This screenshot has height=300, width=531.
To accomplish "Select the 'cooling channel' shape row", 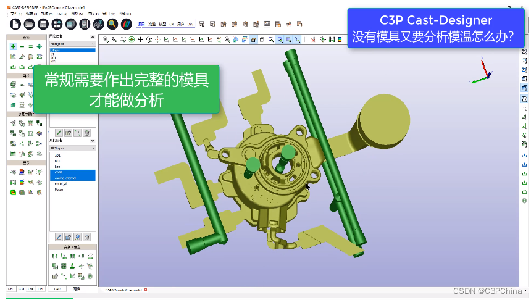I will click(73, 178).
